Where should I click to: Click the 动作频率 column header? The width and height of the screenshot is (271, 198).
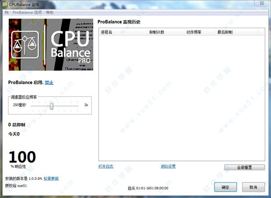pyautogui.click(x=200, y=32)
